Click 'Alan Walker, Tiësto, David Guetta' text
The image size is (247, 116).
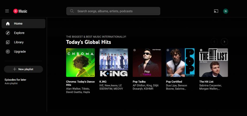78,90
